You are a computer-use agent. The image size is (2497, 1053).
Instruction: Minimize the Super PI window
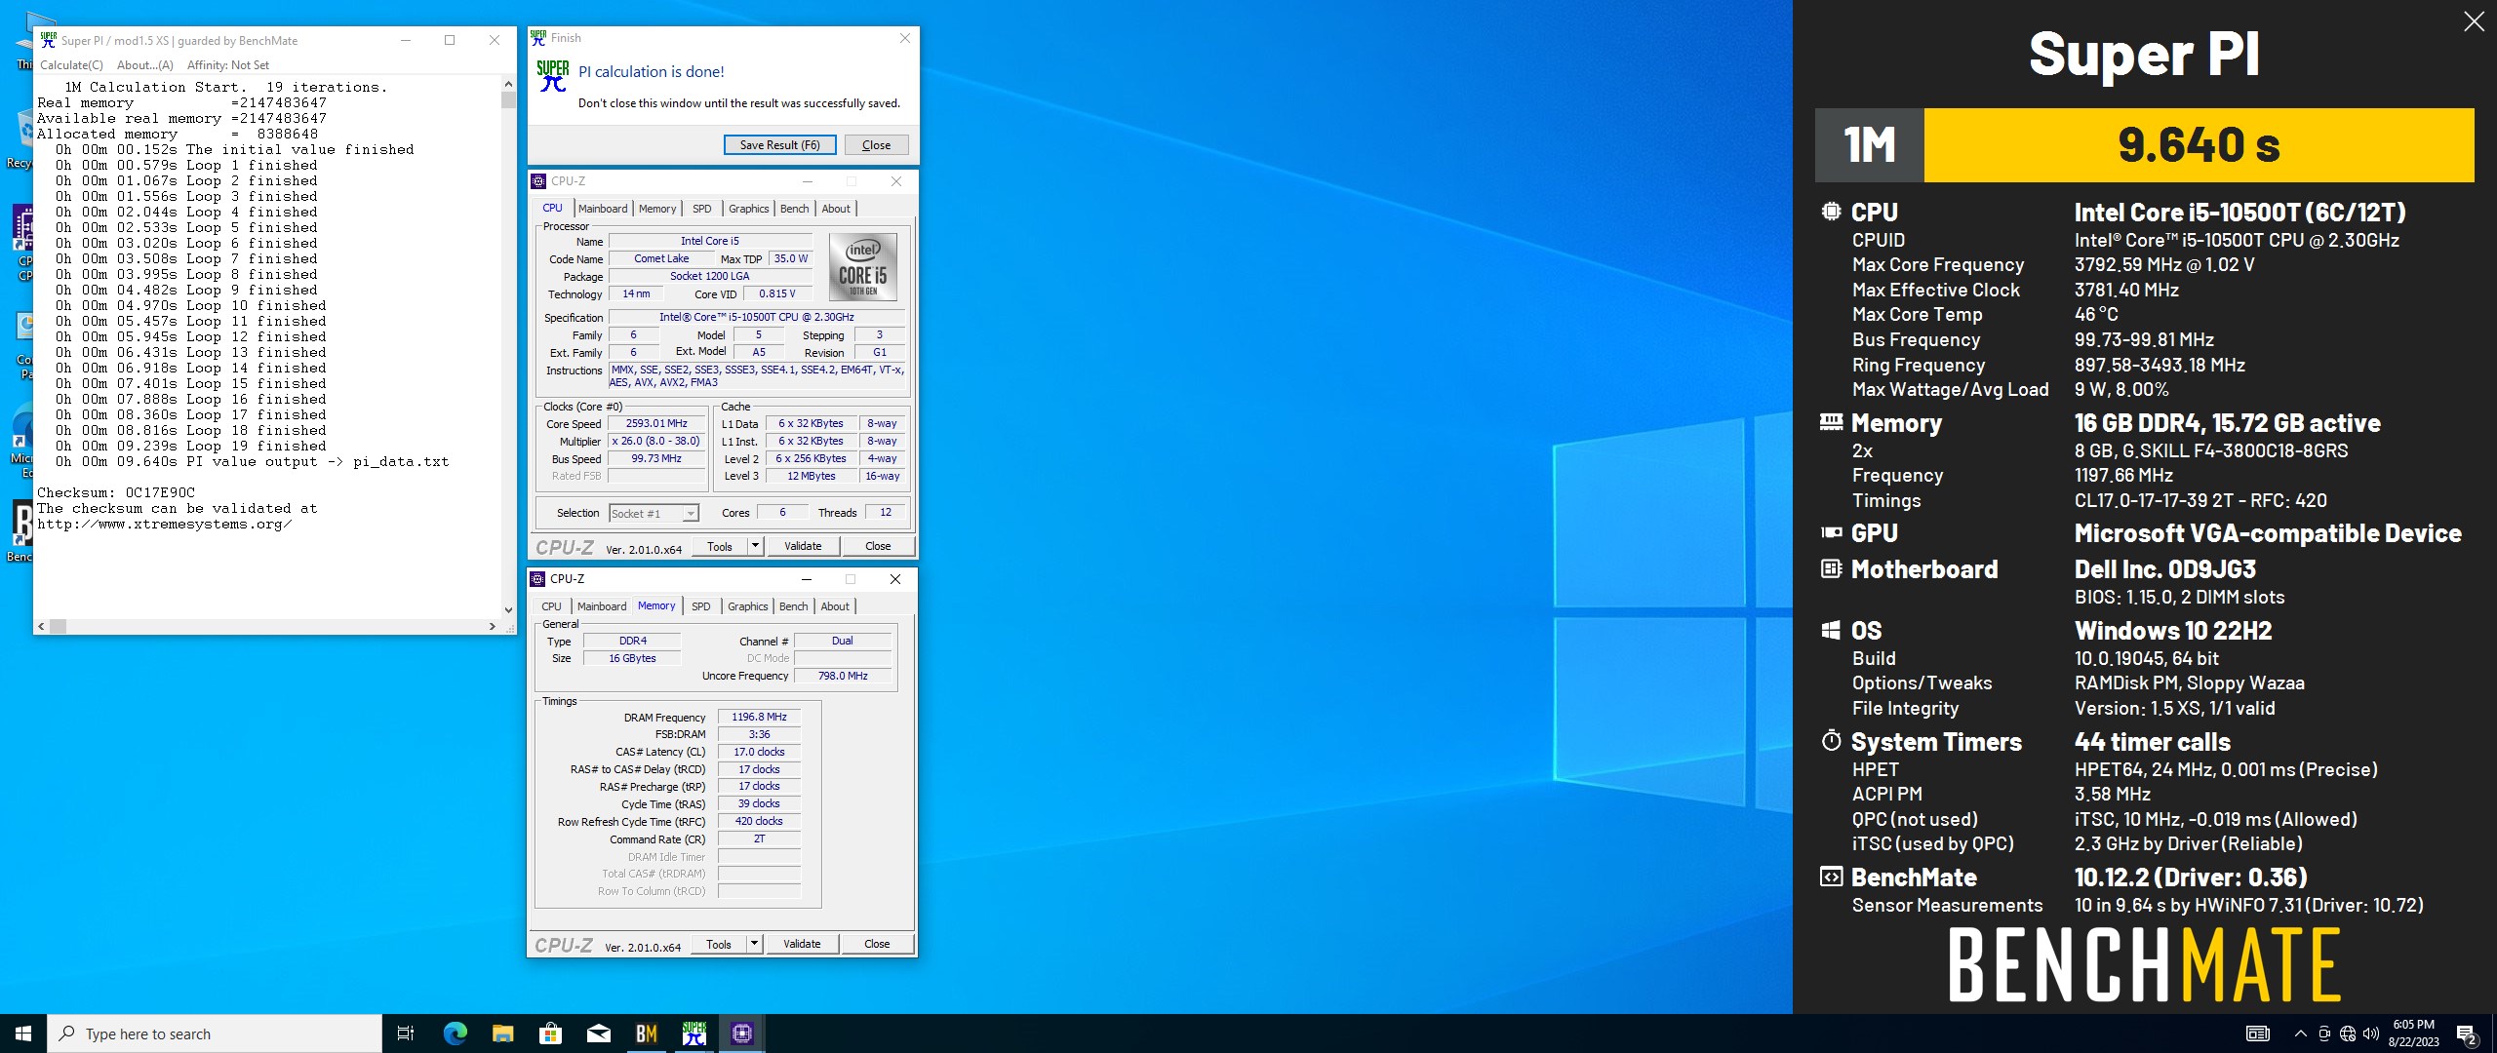coord(406,40)
